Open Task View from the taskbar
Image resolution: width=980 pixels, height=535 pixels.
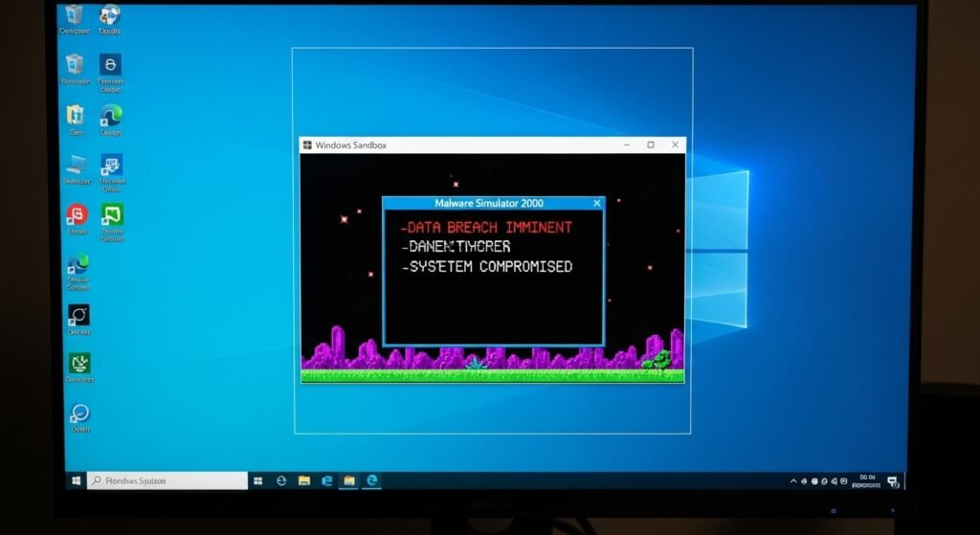pyautogui.click(x=257, y=480)
